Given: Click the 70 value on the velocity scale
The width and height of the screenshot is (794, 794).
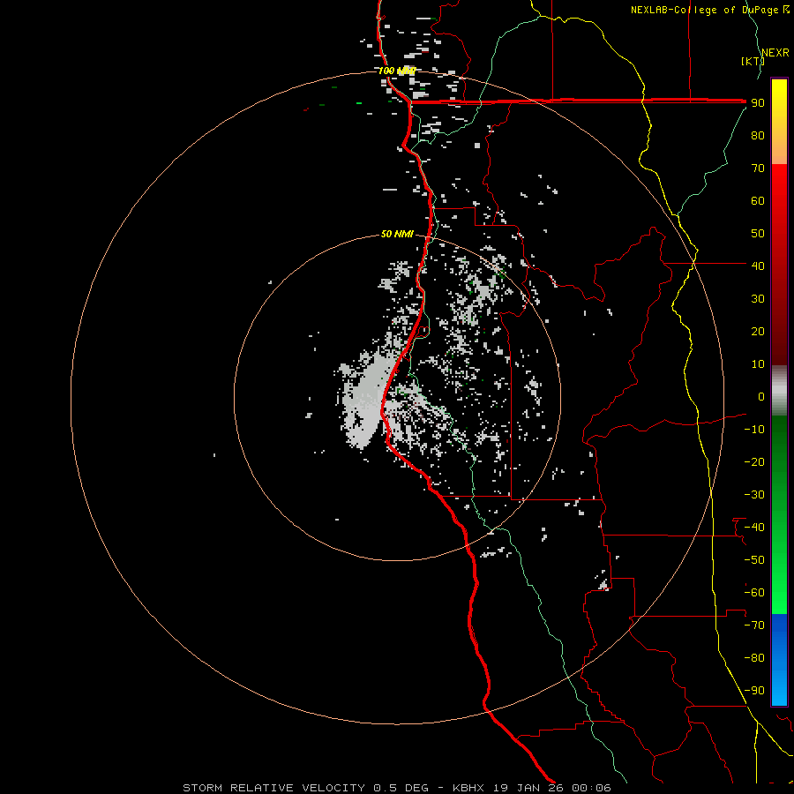Looking at the screenshot, I should pyautogui.click(x=758, y=169).
